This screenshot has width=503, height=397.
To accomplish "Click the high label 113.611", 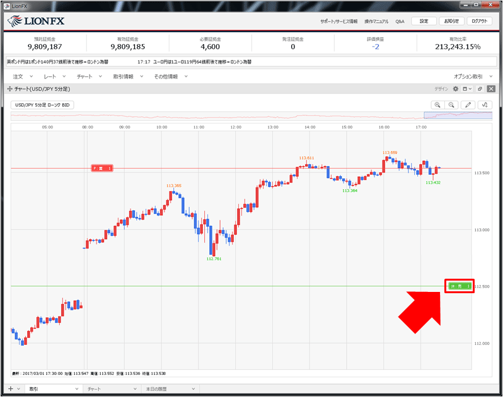I will 307,158.
